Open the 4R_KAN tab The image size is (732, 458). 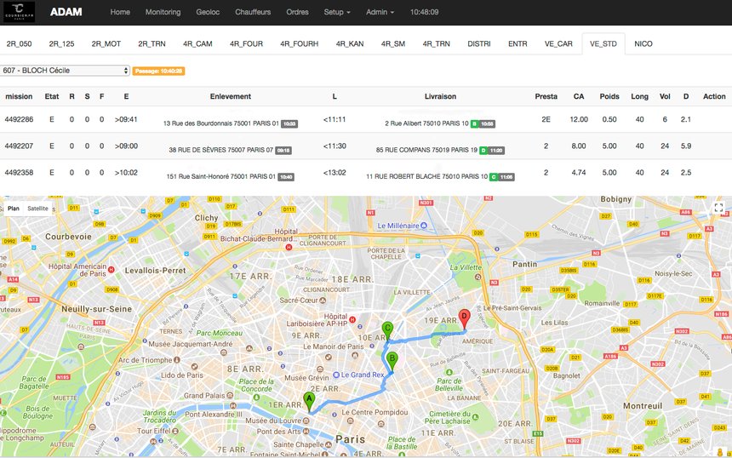tap(350, 44)
